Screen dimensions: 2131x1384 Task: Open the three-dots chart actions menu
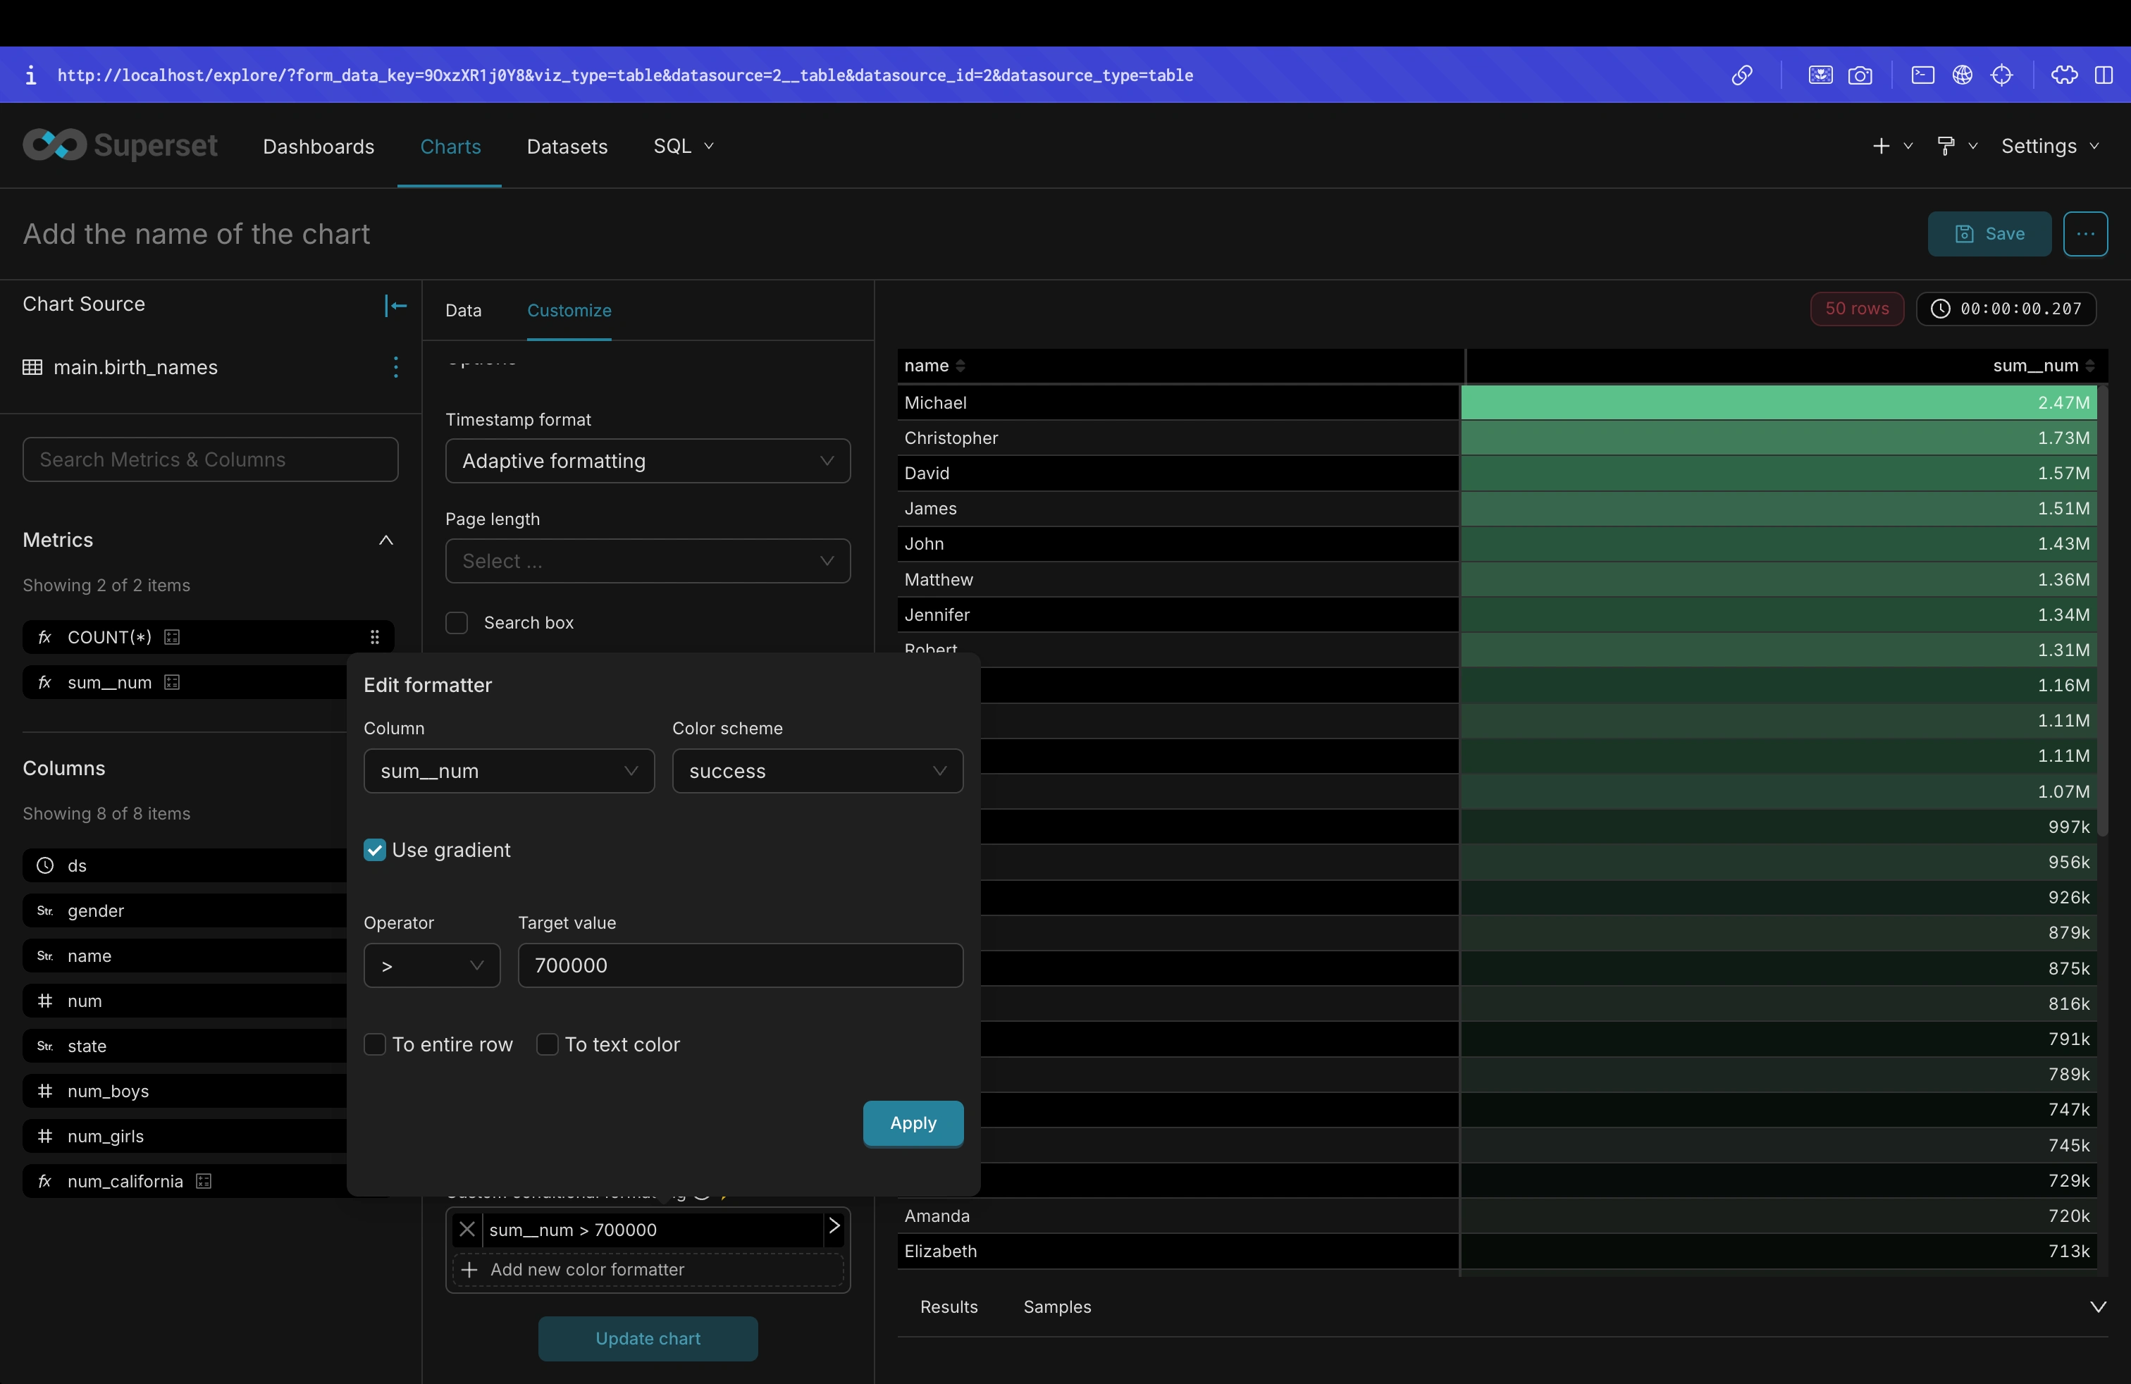(x=2085, y=234)
